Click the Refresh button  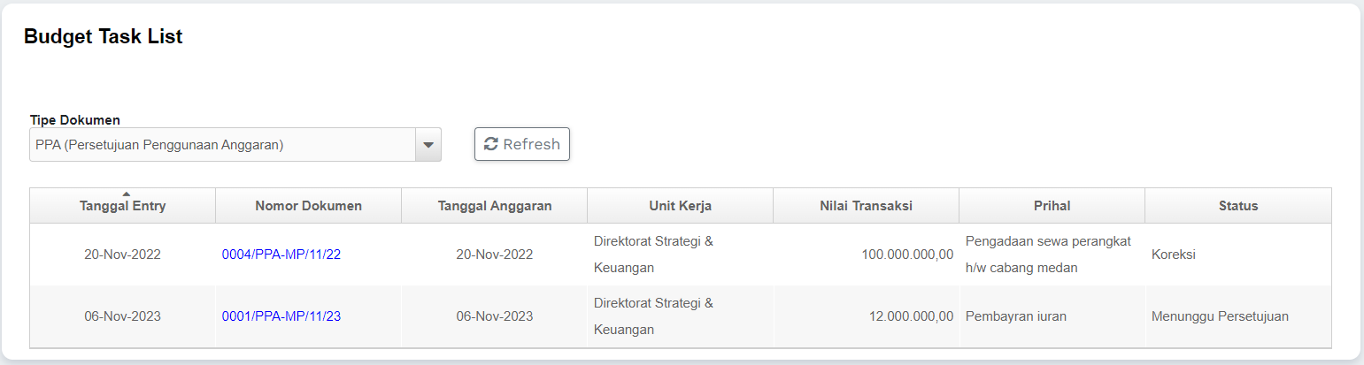[x=522, y=144]
